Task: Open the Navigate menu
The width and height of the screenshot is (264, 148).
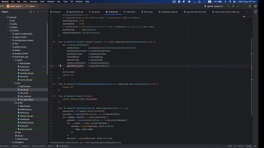Action: (33, 2)
